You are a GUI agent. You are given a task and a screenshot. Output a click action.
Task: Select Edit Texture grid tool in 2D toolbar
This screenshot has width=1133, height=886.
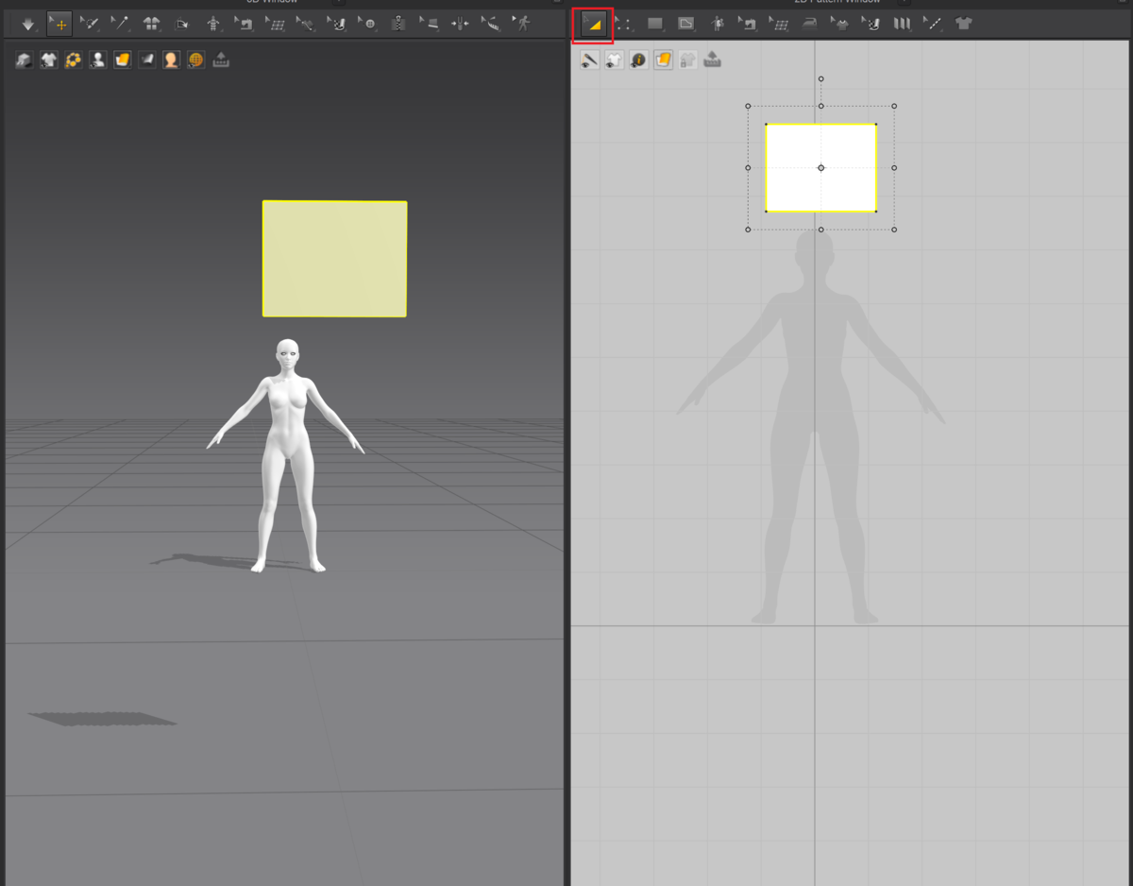(779, 25)
